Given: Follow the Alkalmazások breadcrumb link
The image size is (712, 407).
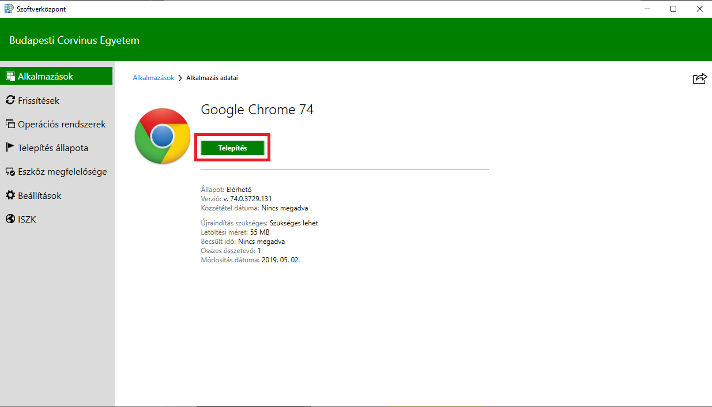Looking at the screenshot, I should click(153, 78).
